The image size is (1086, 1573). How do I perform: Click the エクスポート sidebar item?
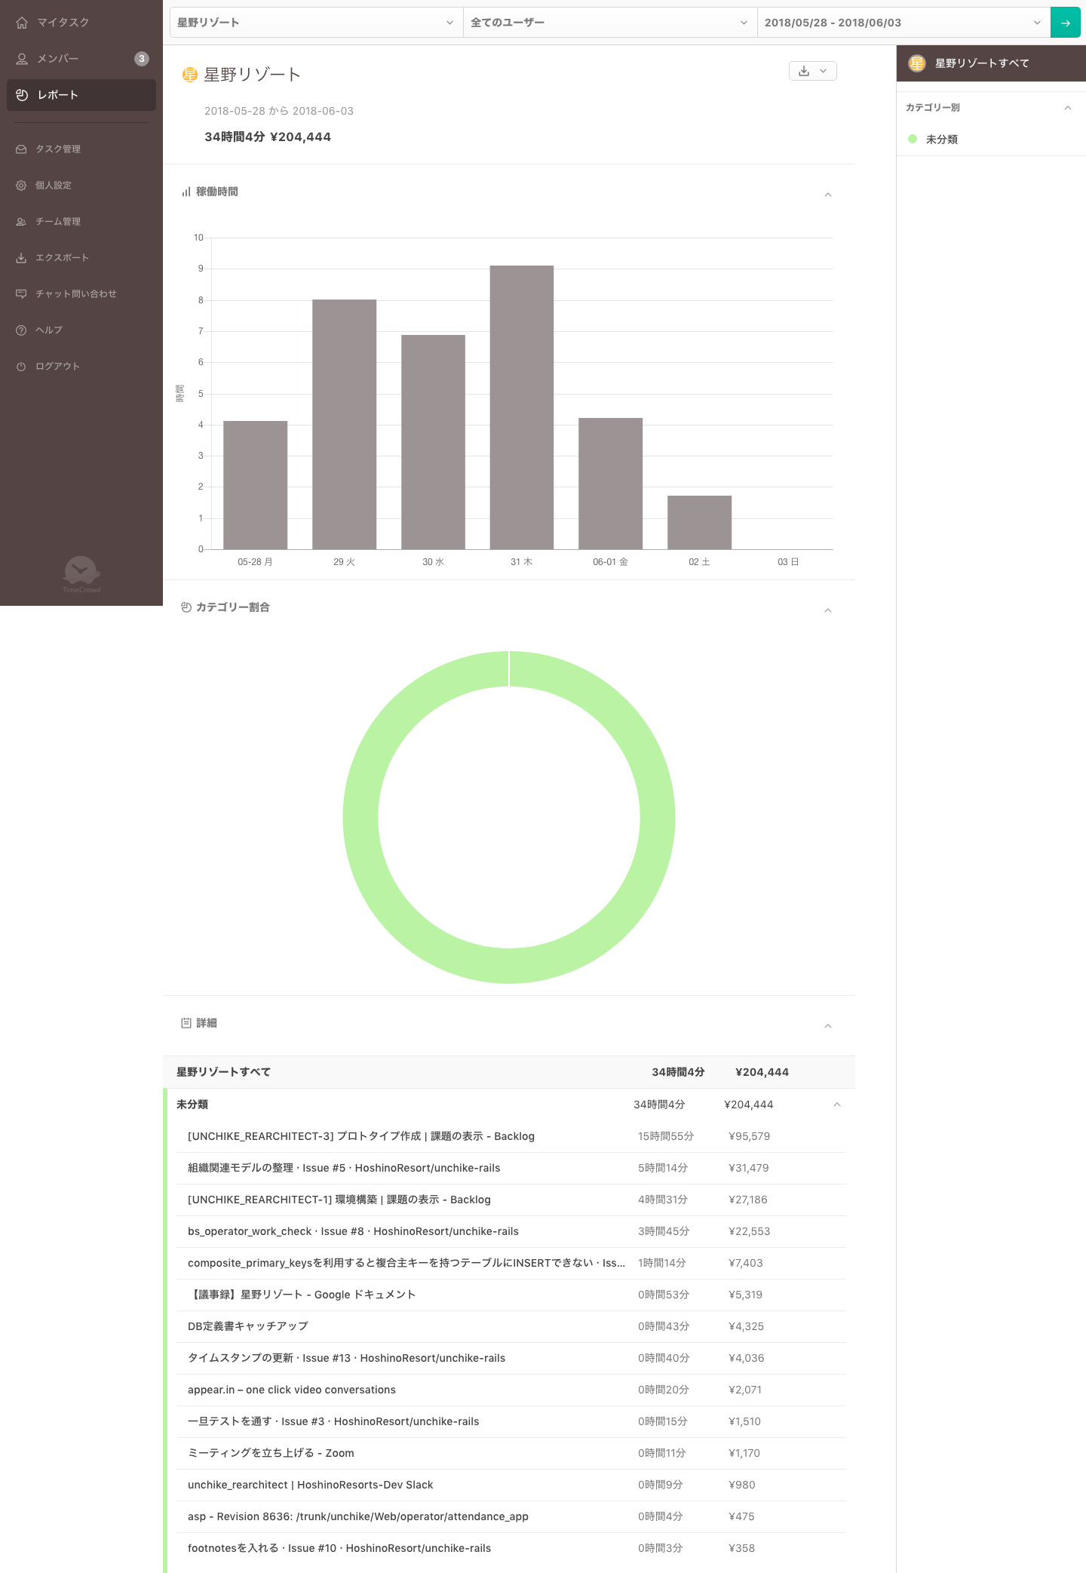pos(81,258)
